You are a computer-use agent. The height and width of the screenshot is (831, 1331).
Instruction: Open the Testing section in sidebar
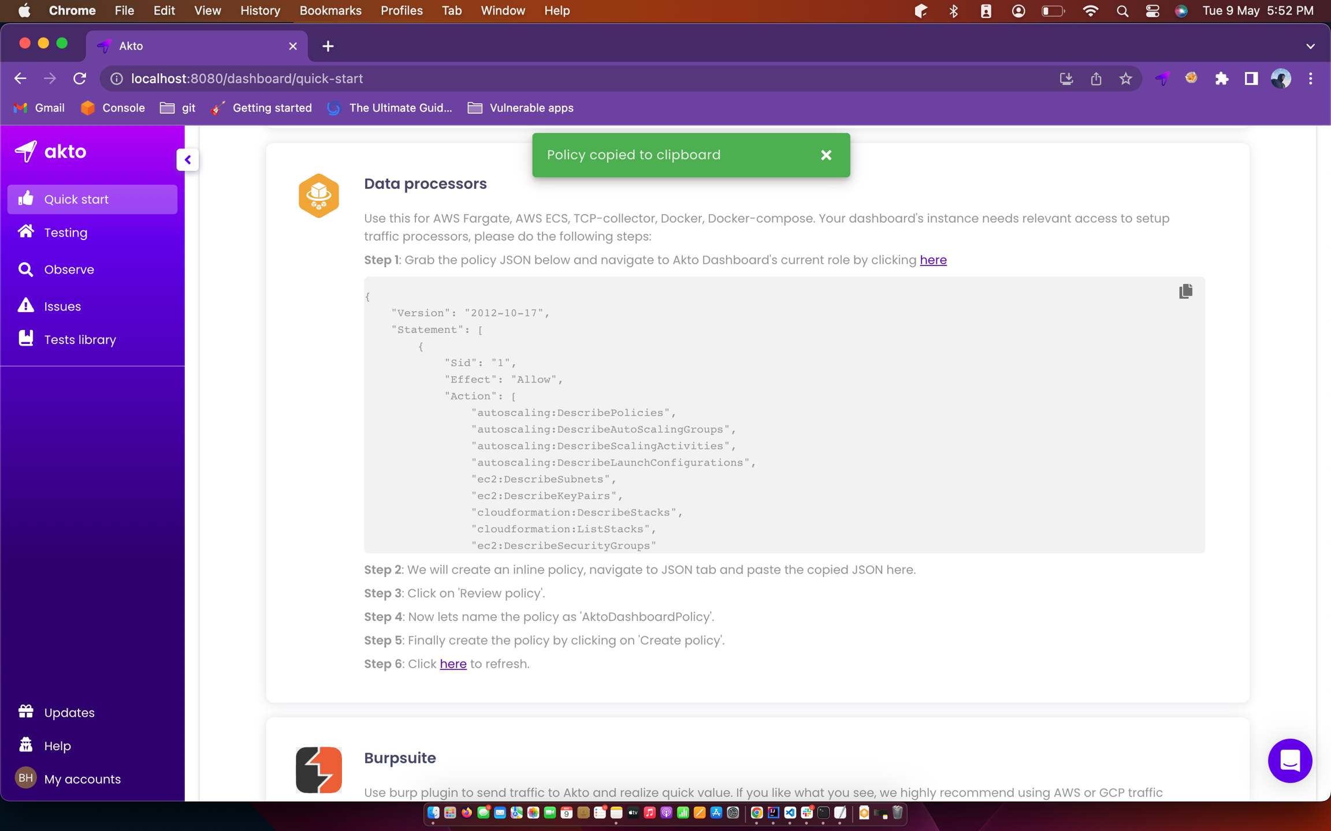click(65, 233)
